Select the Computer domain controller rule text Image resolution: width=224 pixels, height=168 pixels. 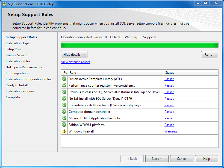pyautogui.click(x=89, y=112)
